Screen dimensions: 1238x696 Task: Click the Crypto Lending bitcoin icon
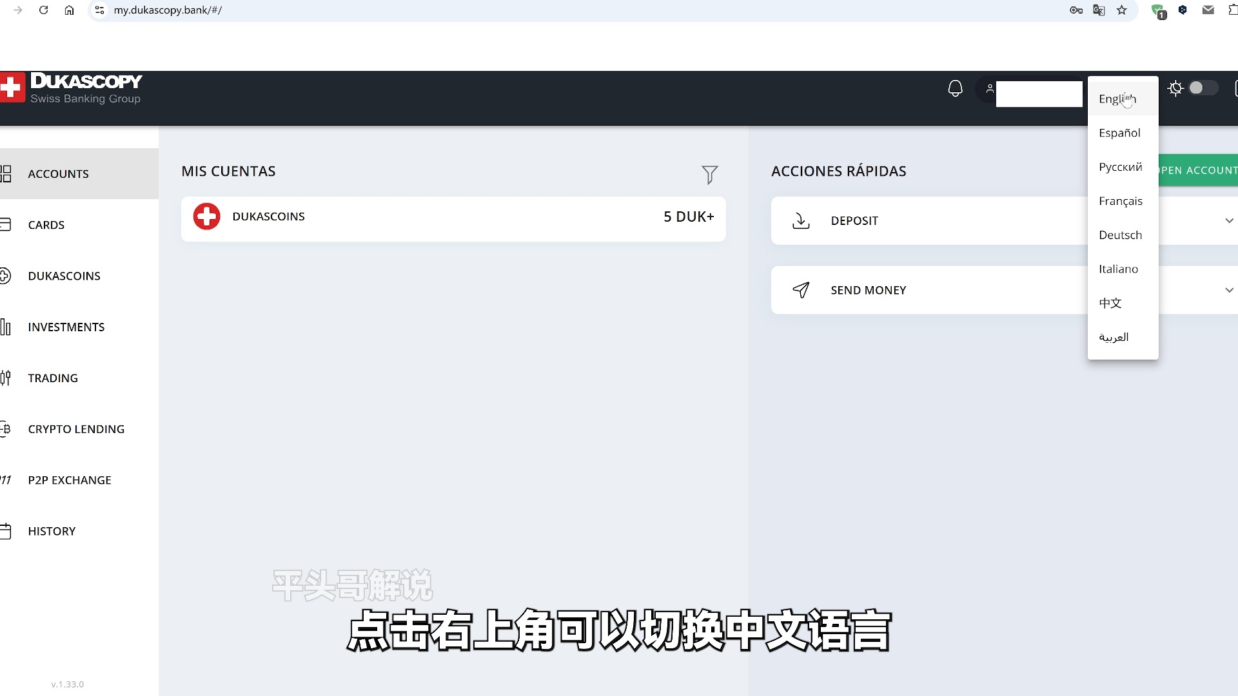coord(5,429)
